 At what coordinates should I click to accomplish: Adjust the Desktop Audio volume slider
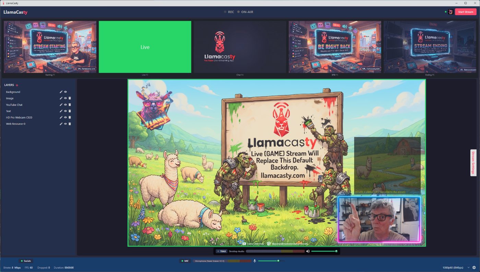pyautogui.click(x=324, y=251)
